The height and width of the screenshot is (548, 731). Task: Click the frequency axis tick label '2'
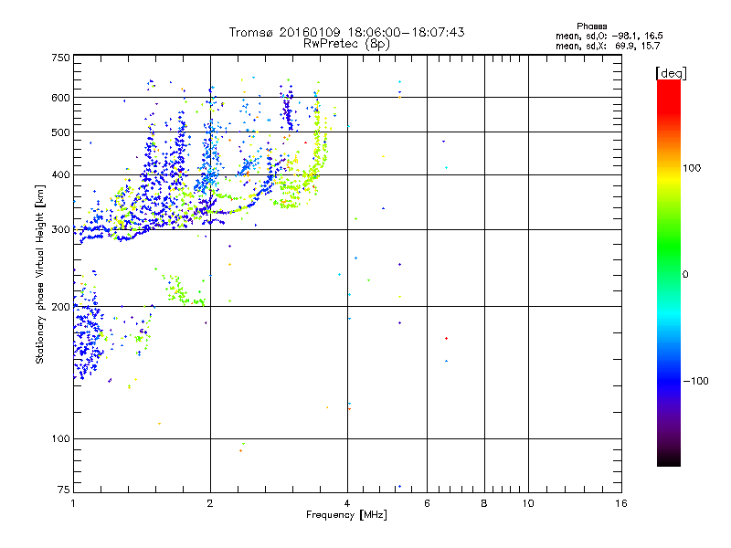point(210,503)
